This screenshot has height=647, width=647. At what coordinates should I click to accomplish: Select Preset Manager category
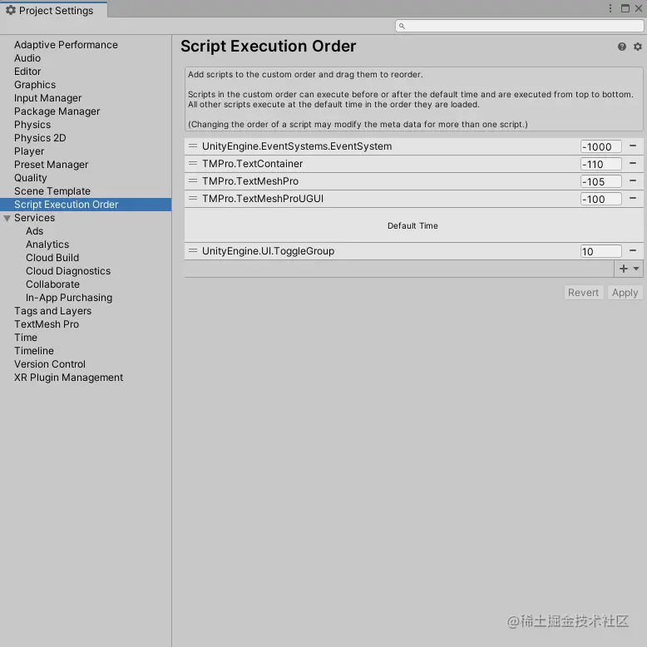52,164
